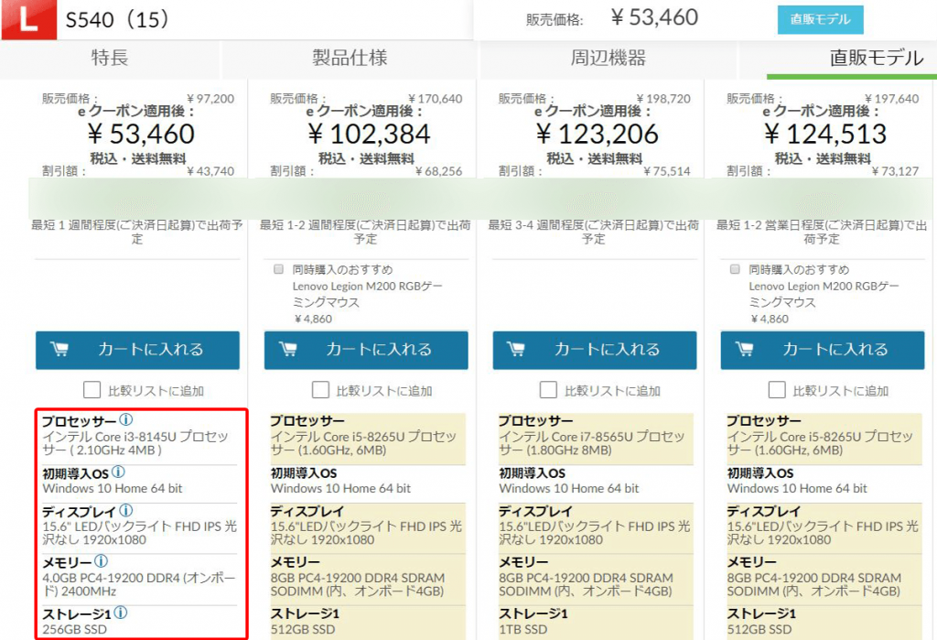The image size is (937, 640).
Task: Add ¥53,460 model to cart
Action: pos(137,350)
